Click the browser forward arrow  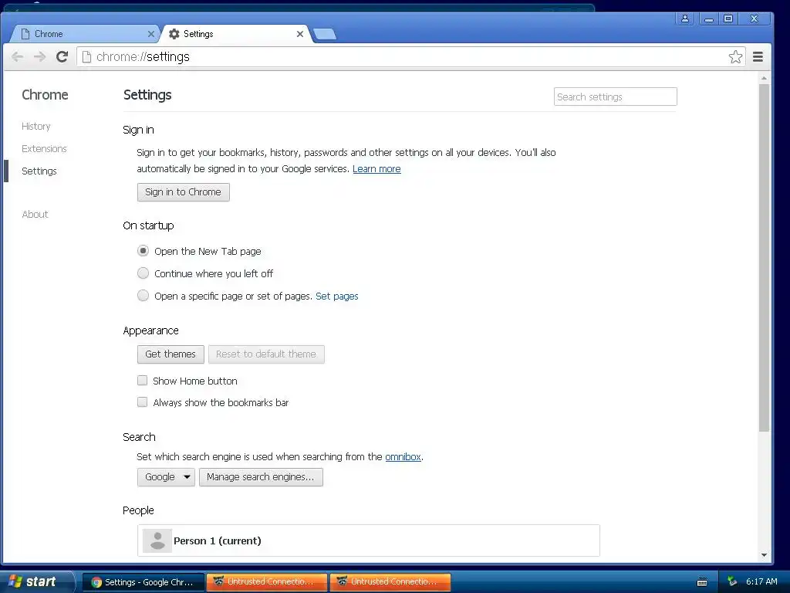point(40,56)
